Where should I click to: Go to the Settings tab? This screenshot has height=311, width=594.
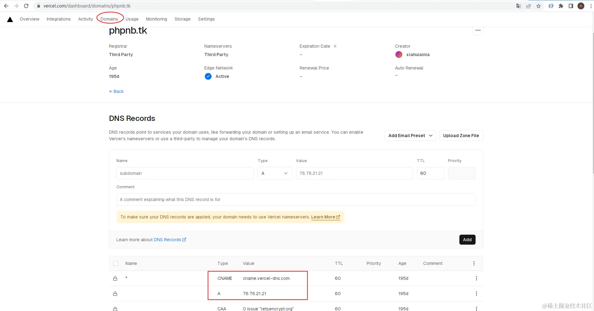tap(206, 19)
